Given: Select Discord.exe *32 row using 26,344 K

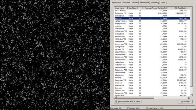Looking at the screenshot, I should click(x=152, y=70).
